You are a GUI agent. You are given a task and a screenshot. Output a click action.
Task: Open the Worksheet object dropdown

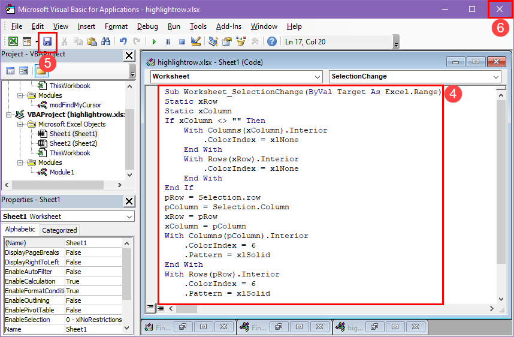pyautogui.click(x=318, y=77)
